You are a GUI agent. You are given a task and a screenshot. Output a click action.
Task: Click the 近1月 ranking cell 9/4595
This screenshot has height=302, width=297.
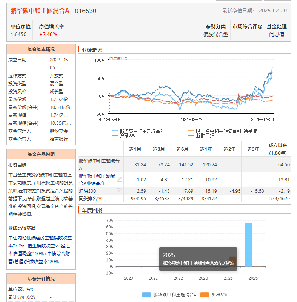[x=138, y=199]
